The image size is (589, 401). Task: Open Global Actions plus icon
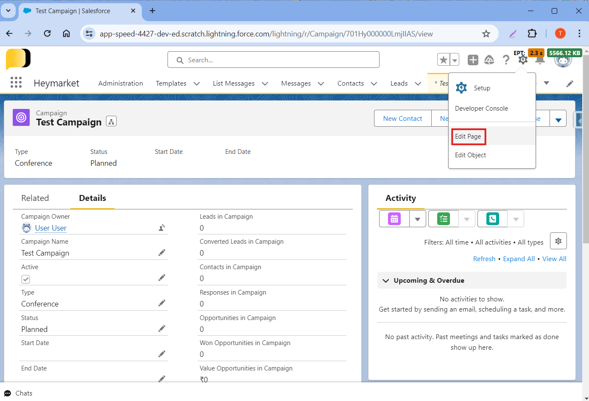pos(473,60)
